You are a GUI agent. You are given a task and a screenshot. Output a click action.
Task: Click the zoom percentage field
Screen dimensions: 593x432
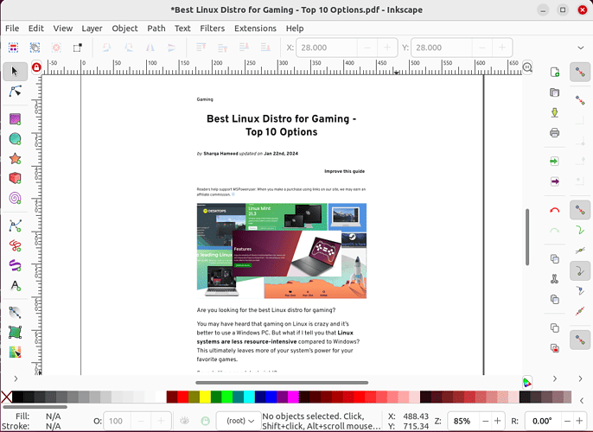[x=462, y=421]
